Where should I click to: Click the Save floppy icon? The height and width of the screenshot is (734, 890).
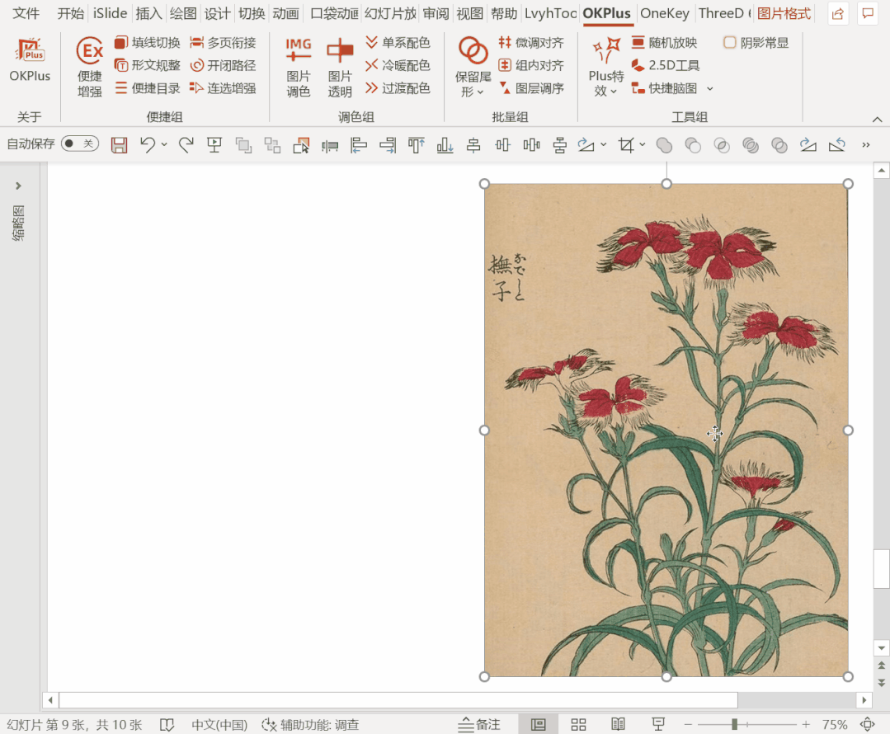tap(120, 145)
